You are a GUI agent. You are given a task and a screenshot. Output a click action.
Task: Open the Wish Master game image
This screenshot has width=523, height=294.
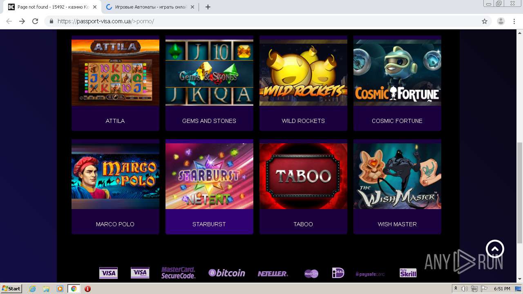pyautogui.click(x=397, y=176)
